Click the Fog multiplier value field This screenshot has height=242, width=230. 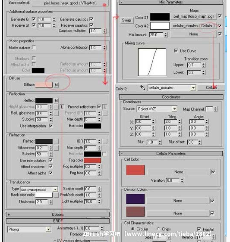tap(91, 167)
